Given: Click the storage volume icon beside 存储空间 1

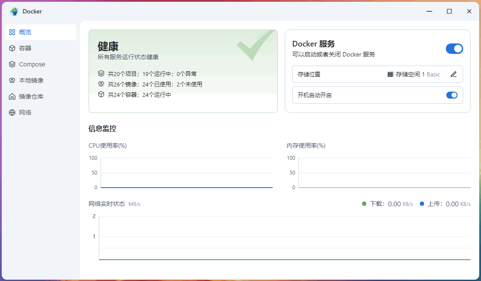Looking at the screenshot, I should [x=390, y=74].
